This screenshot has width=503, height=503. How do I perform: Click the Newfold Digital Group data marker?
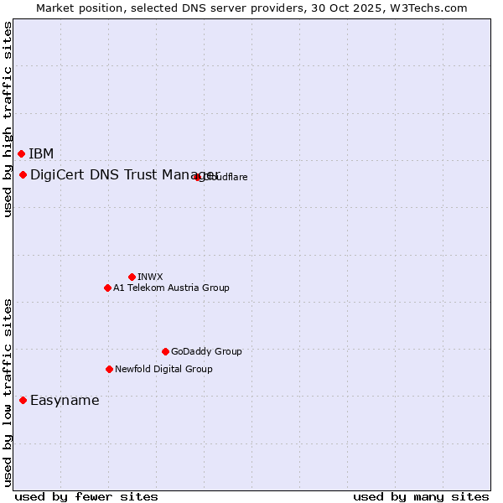point(109,369)
